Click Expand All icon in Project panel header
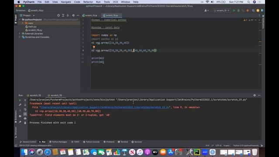Image resolution: width=279 pixels, height=157 pixels. pyautogui.click(x=63, y=16)
